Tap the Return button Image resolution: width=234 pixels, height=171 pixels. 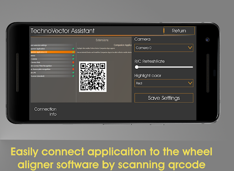(x=179, y=31)
